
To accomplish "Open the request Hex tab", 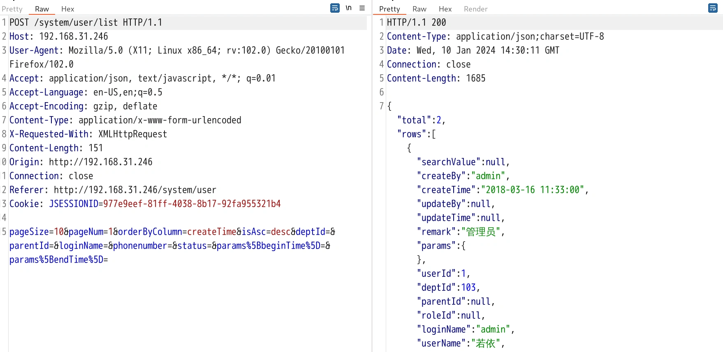I will tap(67, 9).
